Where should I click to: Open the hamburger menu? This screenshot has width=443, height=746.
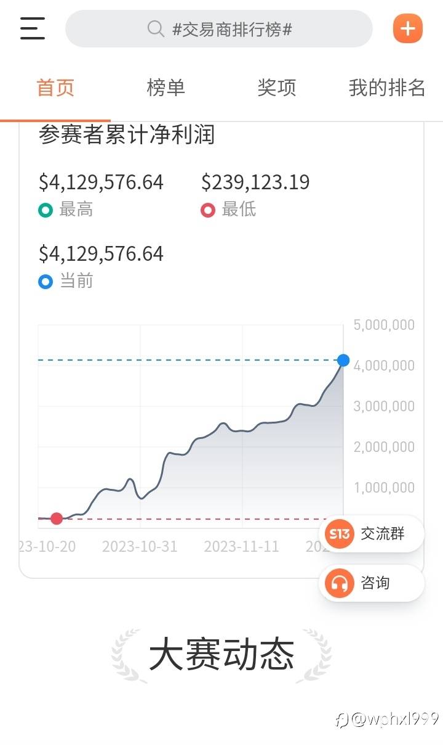[x=33, y=28]
